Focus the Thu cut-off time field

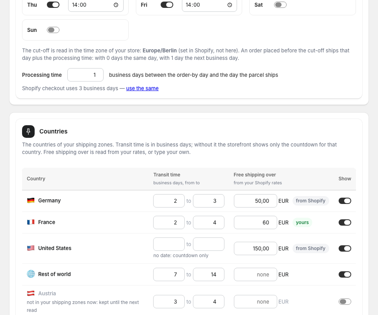tap(96, 5)
